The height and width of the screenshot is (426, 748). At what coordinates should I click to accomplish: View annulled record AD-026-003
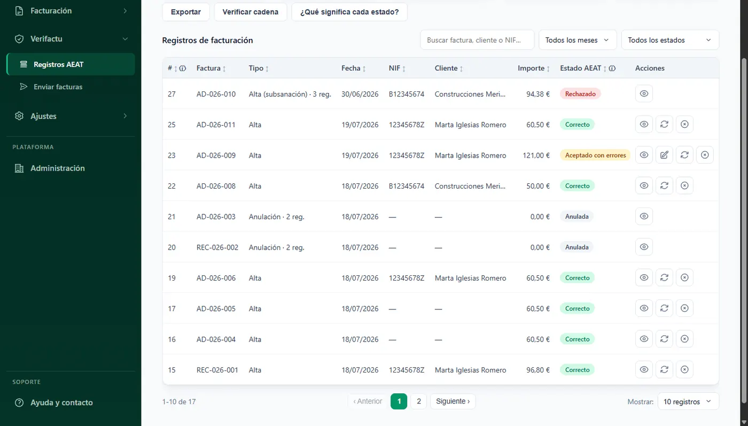tap(644, 216)
